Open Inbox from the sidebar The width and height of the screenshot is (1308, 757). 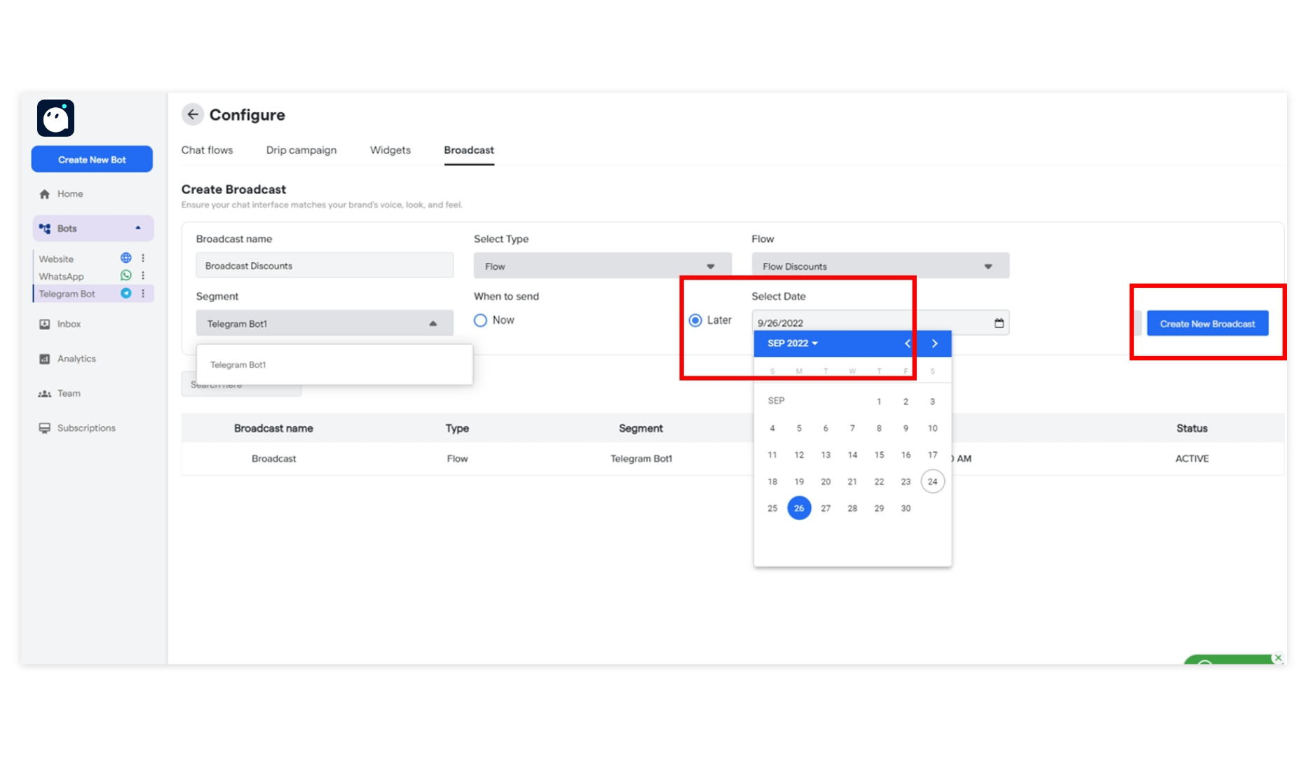click(69, 324)
